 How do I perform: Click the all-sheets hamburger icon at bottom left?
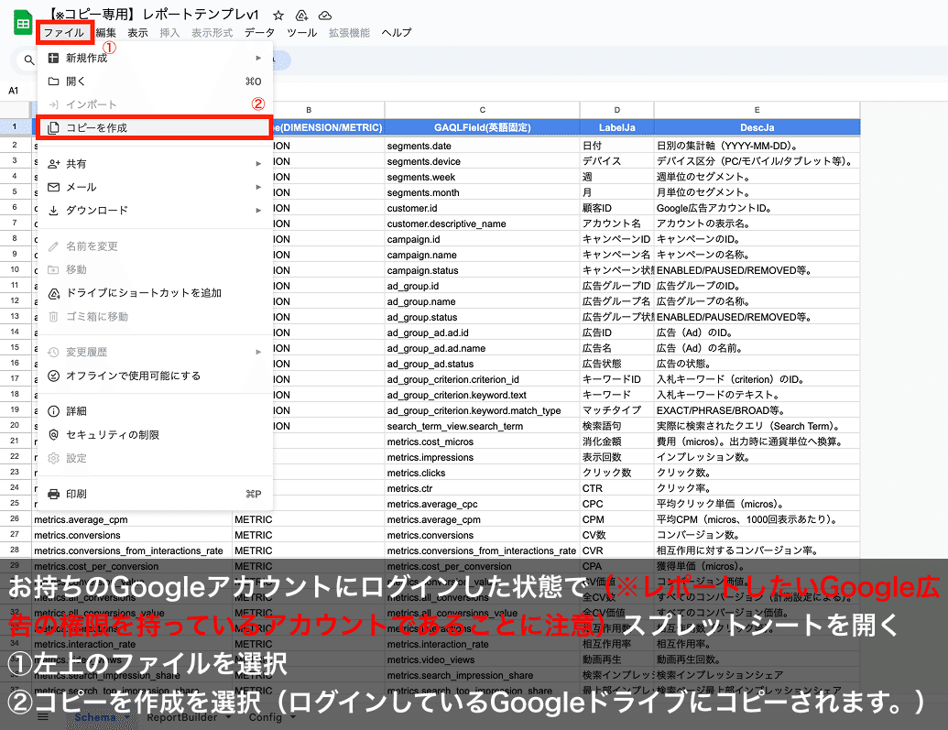(42, 717)
